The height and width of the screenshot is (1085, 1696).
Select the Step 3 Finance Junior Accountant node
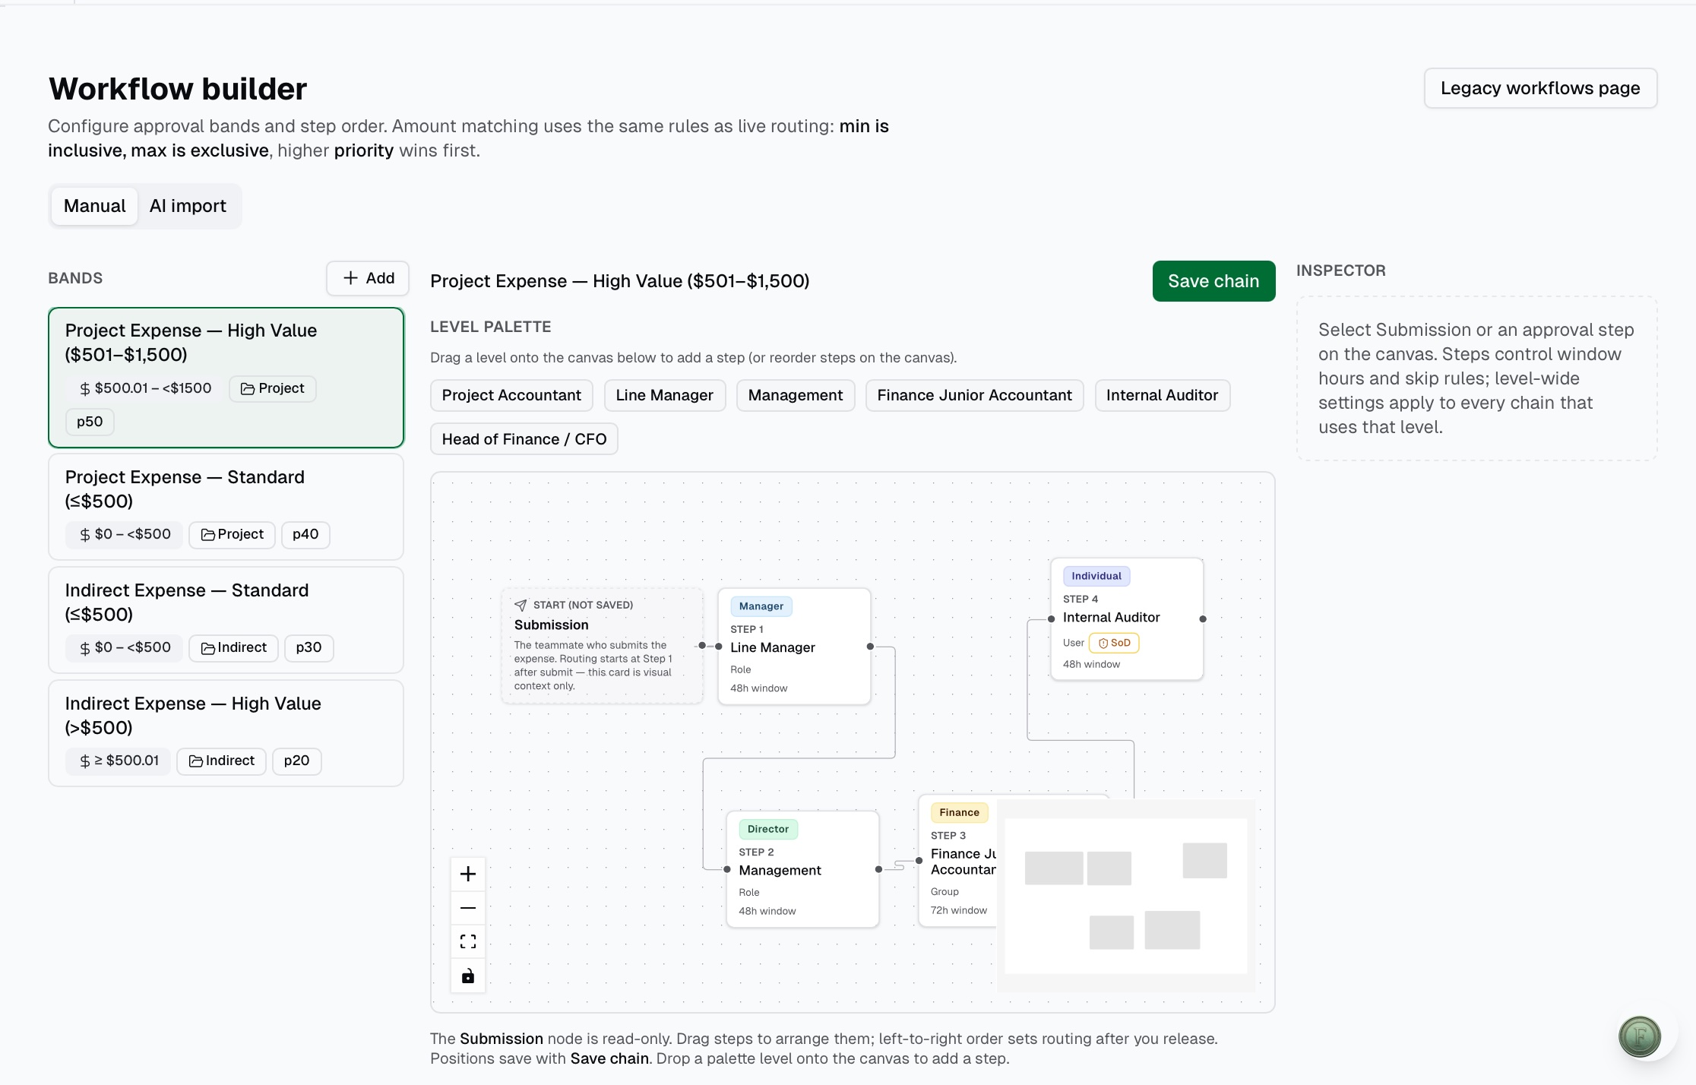[x=957, y=861]
